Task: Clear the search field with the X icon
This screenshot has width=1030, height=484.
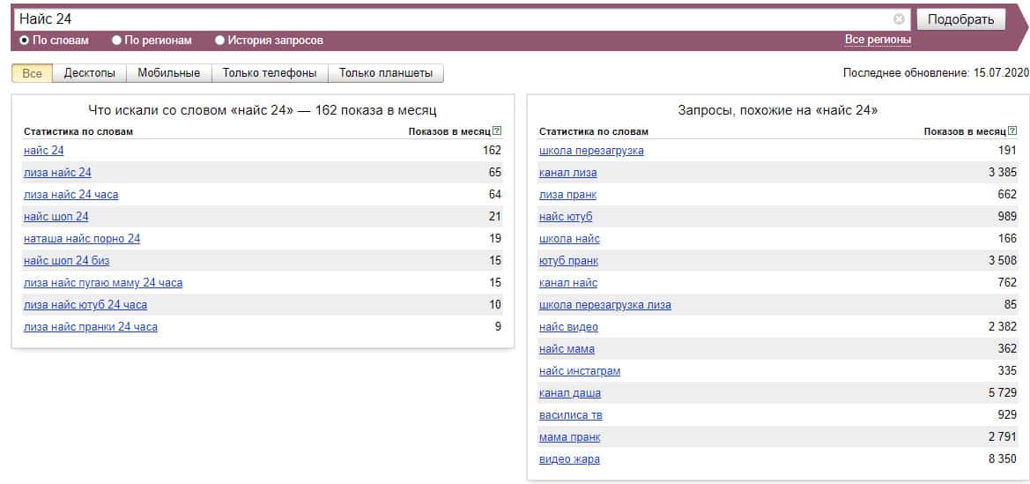Action: click(900, 19)
